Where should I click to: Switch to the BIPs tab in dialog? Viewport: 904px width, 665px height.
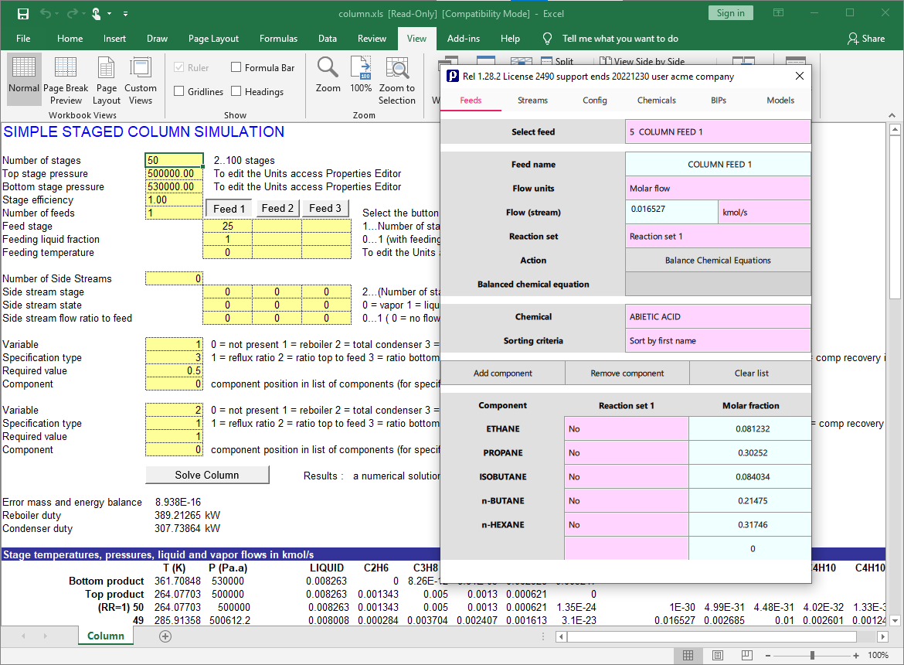tap(719, 101)
